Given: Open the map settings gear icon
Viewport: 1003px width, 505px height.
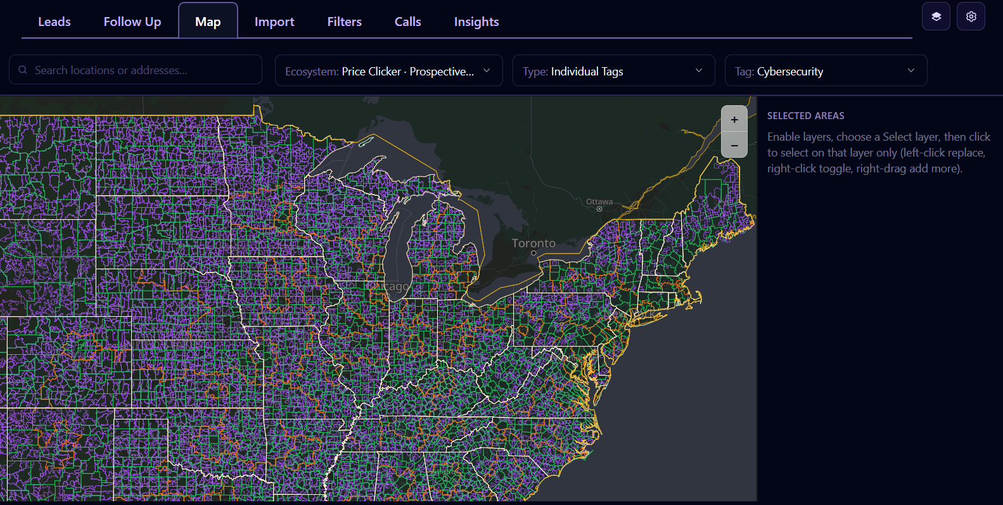Looking at the screenshot, I should point(971,16).
